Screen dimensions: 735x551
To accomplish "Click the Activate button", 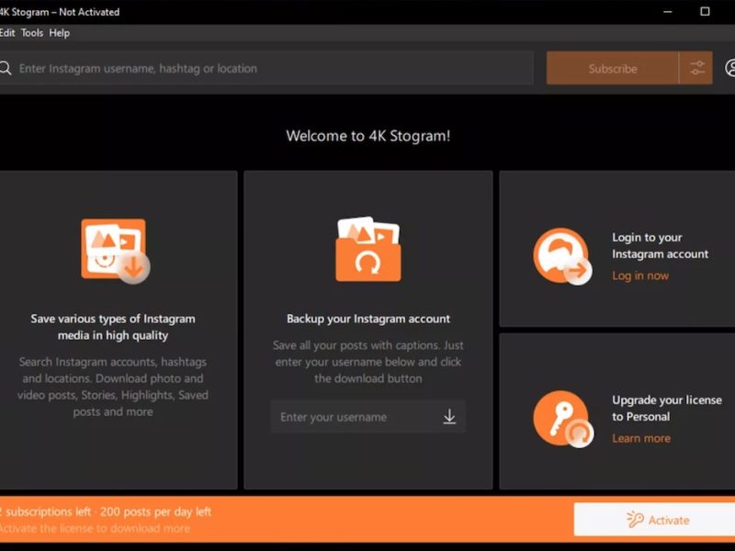I will click(654, 520).
